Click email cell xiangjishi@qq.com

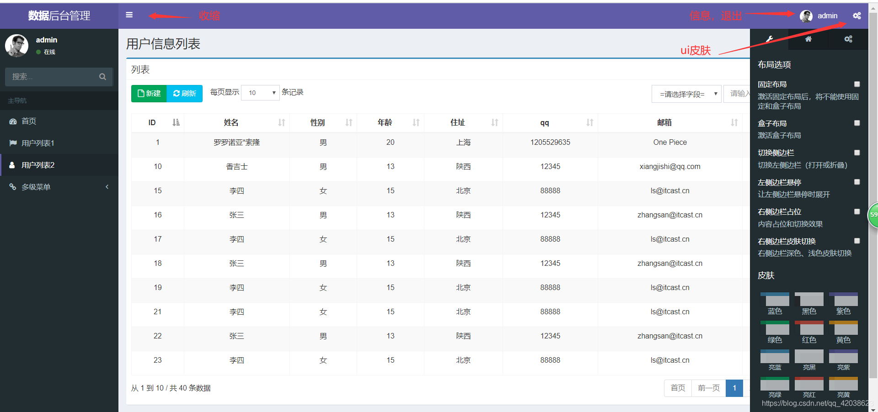(x=670, y=167)
